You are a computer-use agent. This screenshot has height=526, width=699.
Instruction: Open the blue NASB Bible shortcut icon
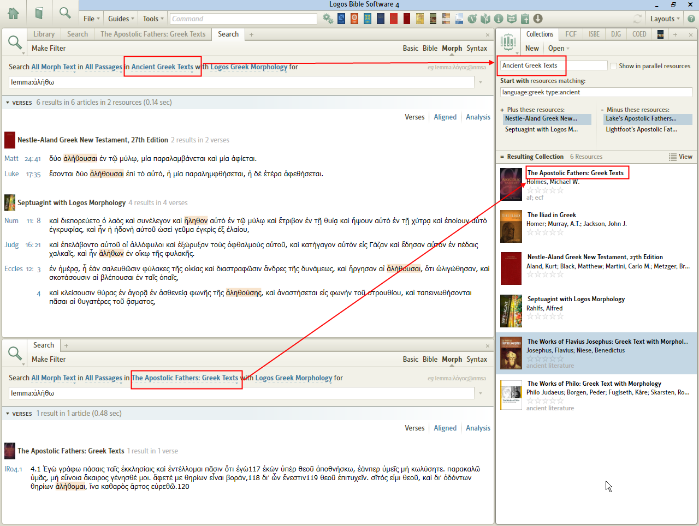[341, 18]
